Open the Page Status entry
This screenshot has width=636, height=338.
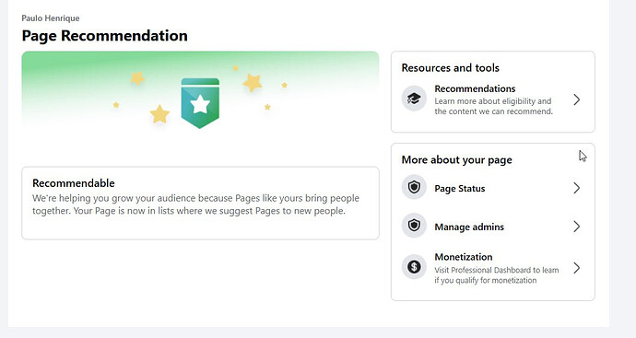492,188
